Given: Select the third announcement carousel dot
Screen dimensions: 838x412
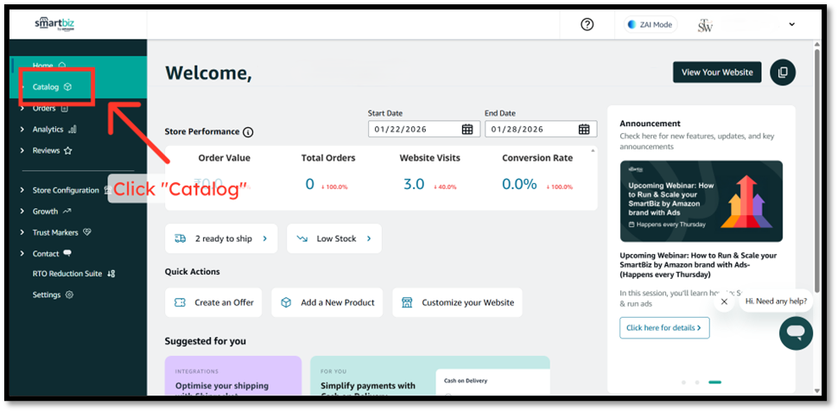Looking at the screenshot, I should click(714, 382).
